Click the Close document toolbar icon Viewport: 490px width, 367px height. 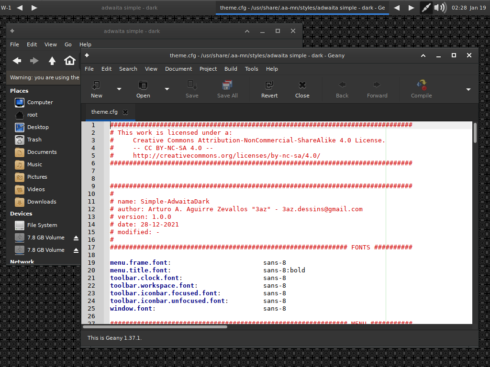click(x=302, y=85)
